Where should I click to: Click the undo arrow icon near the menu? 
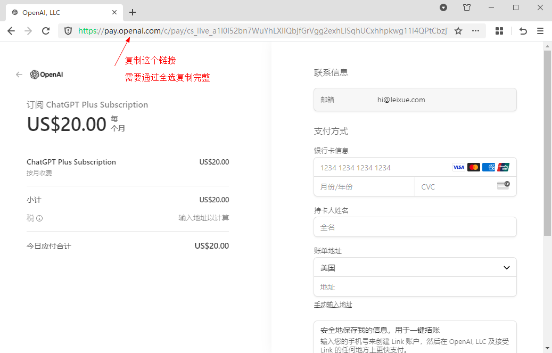pos(523,31)
